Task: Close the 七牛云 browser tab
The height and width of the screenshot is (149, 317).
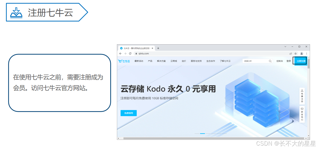Action: click(152, 48)
